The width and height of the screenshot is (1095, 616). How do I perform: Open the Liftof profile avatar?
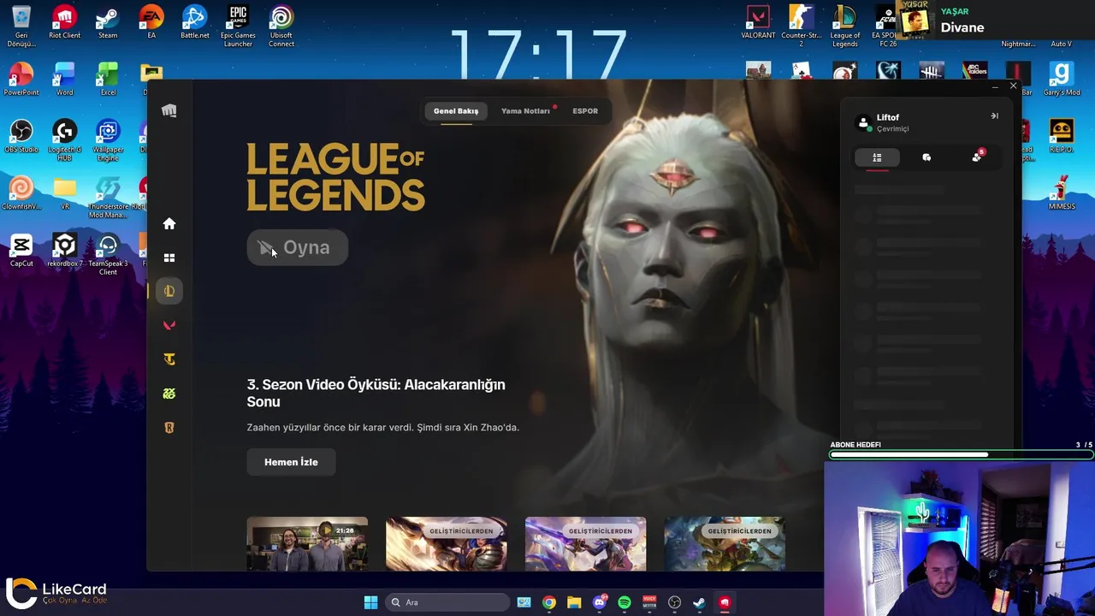864,122
